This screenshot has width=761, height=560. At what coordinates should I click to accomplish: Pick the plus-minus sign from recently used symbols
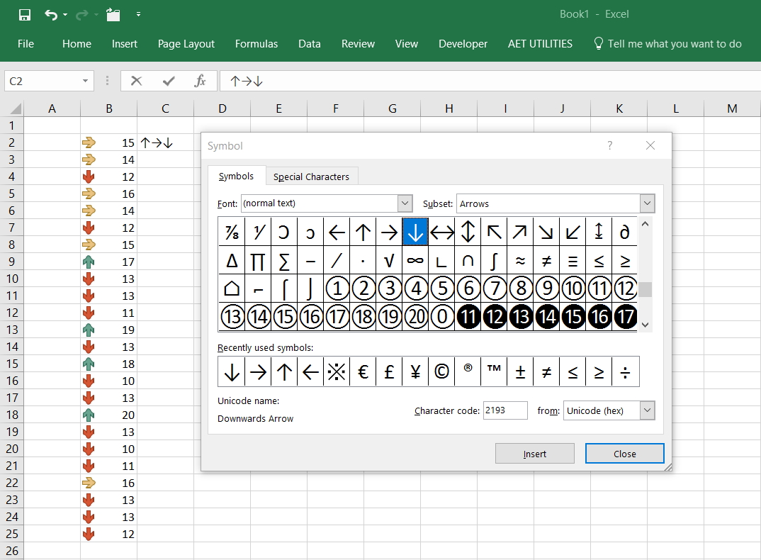click(x=520, y=371)
